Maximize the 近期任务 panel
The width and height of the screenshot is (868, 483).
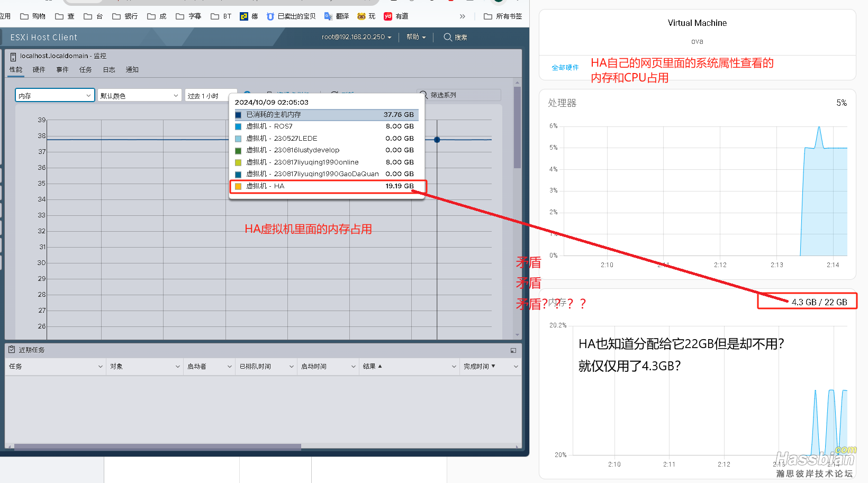[x=513, y=350]
